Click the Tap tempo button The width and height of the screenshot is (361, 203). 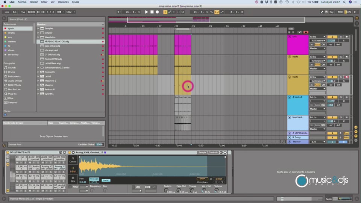pyautogui.click(x=23, y=12)
